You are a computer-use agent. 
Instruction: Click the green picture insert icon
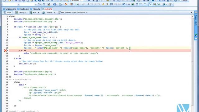coord(133,4)
